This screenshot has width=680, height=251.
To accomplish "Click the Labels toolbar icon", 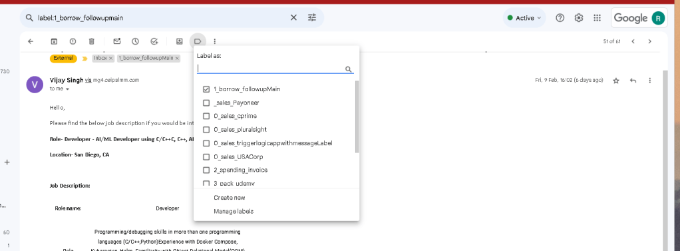I will 198,41.
